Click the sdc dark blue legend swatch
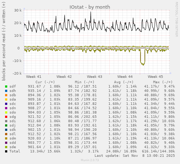The height and width of the screenshot is (164, 180). (6, 104)
